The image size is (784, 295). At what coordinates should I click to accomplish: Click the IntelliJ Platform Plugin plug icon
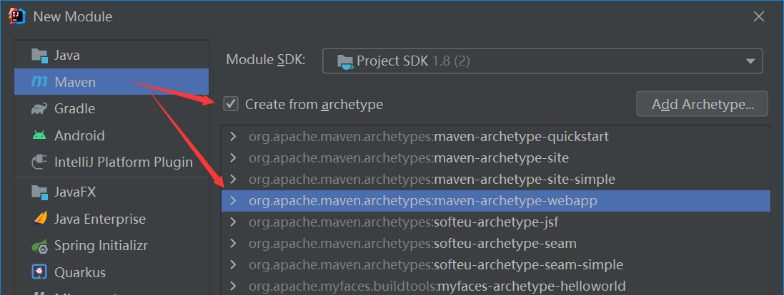(x=39, y=162)
